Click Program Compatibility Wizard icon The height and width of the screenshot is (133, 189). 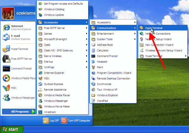coord(93,73)
